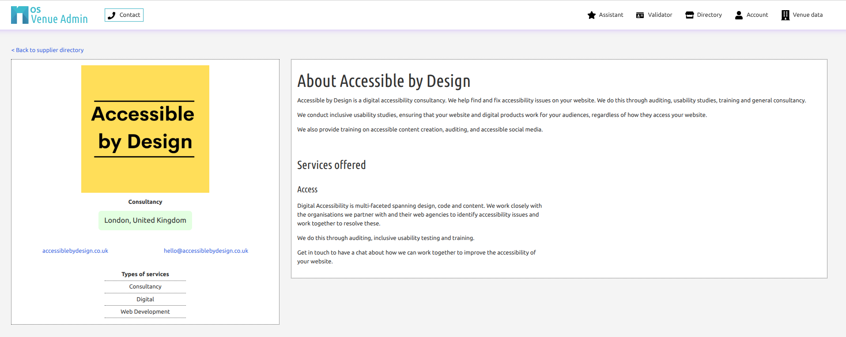
Task: Select the Web Development service row
Action: coord(145,312)
